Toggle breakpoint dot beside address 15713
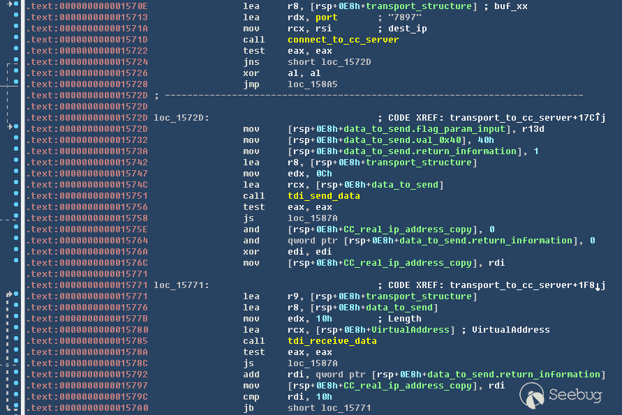 click(16, 15)
